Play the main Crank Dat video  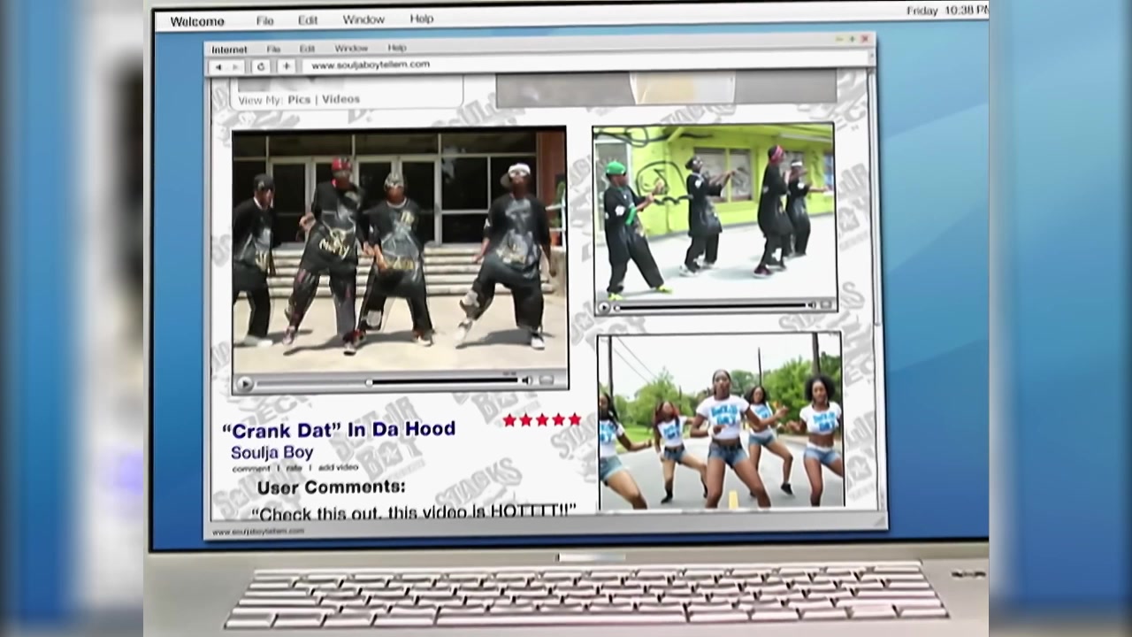pyautogui.click(x=245, y=383)
